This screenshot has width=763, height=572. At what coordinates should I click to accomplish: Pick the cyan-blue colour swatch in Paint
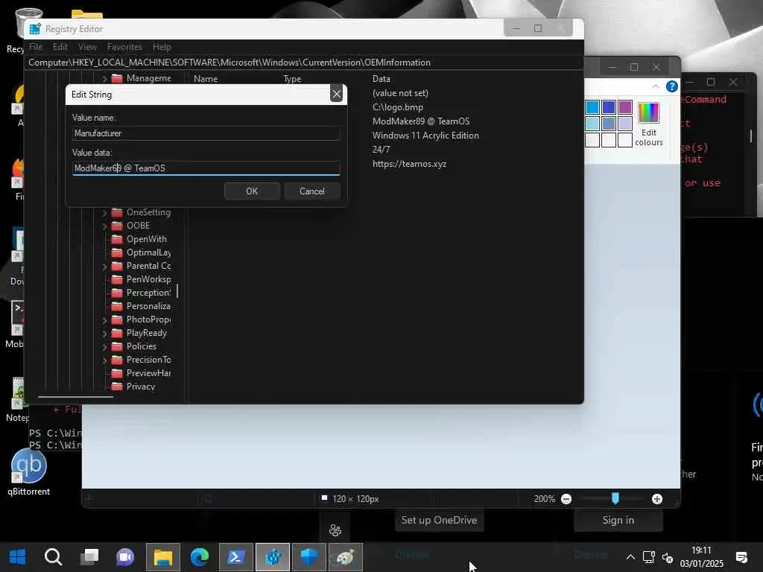[592, 107]
